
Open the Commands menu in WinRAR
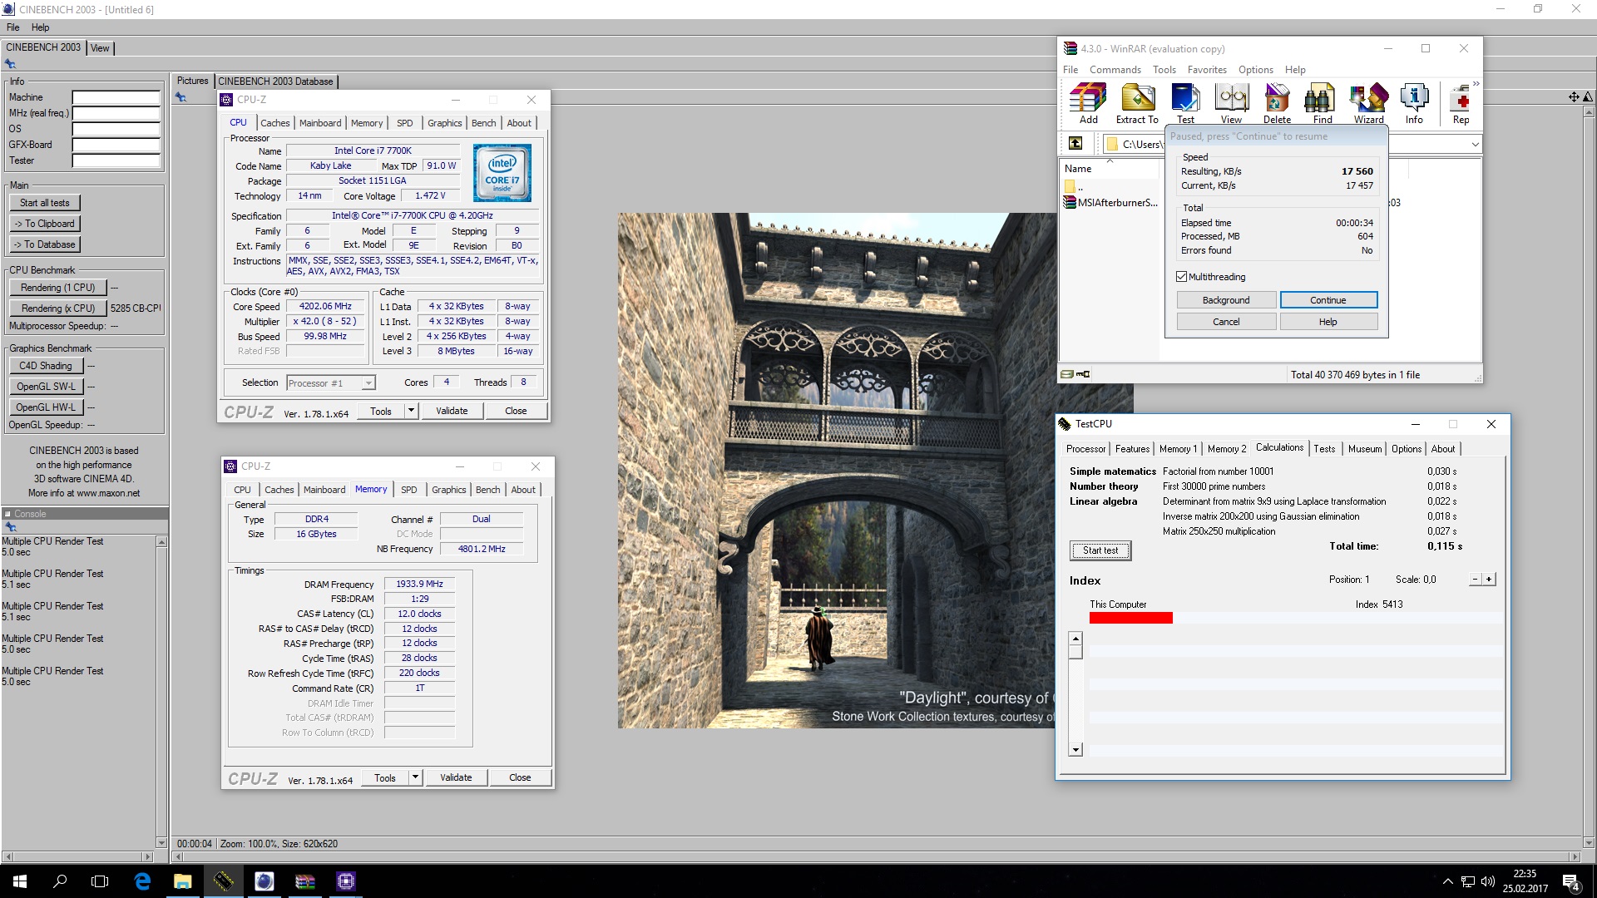(x=1115, y=70)
